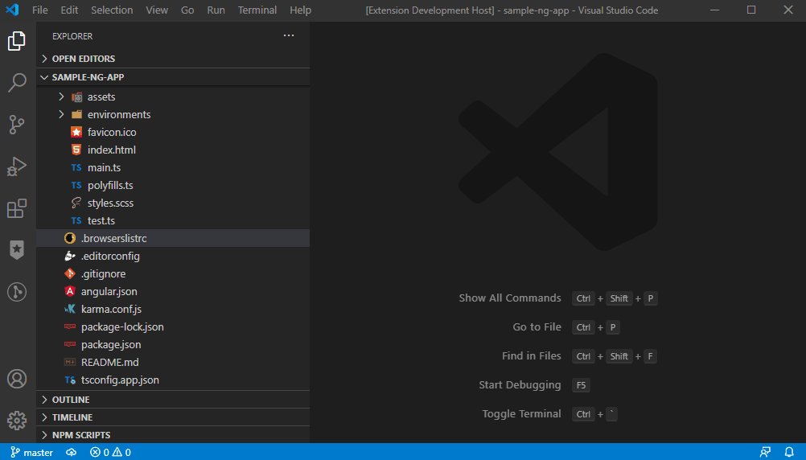The height and width of the screenshot is (460, 806).
Task: Open polyfills.ts file
Action: 173,186
